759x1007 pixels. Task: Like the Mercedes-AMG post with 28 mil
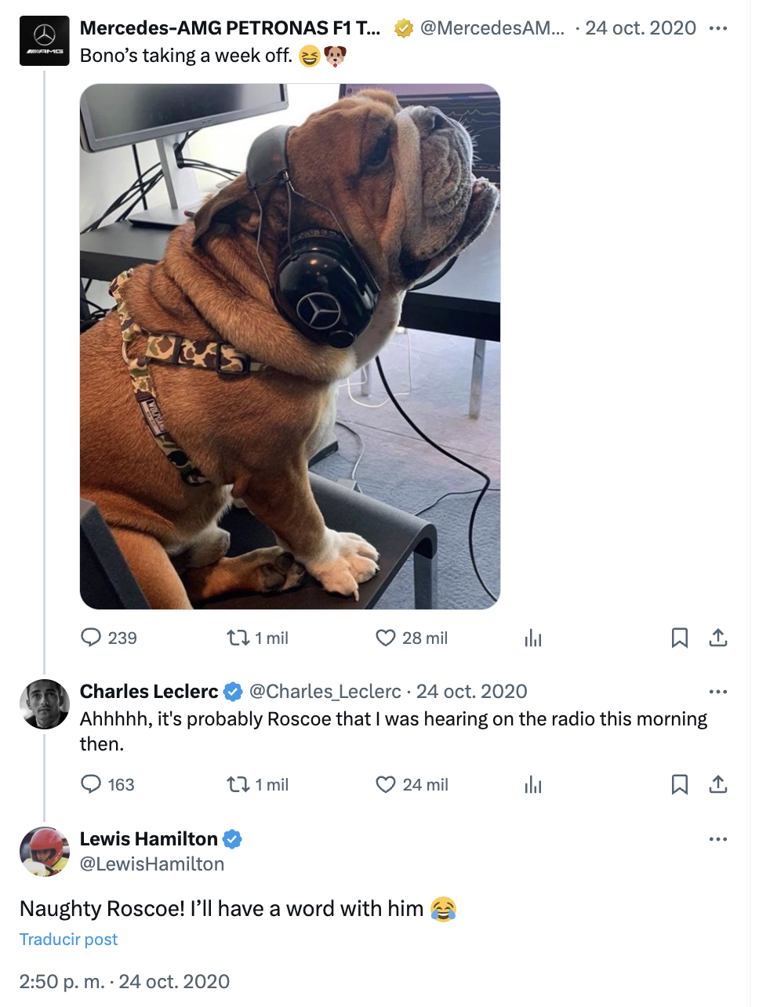386,638
